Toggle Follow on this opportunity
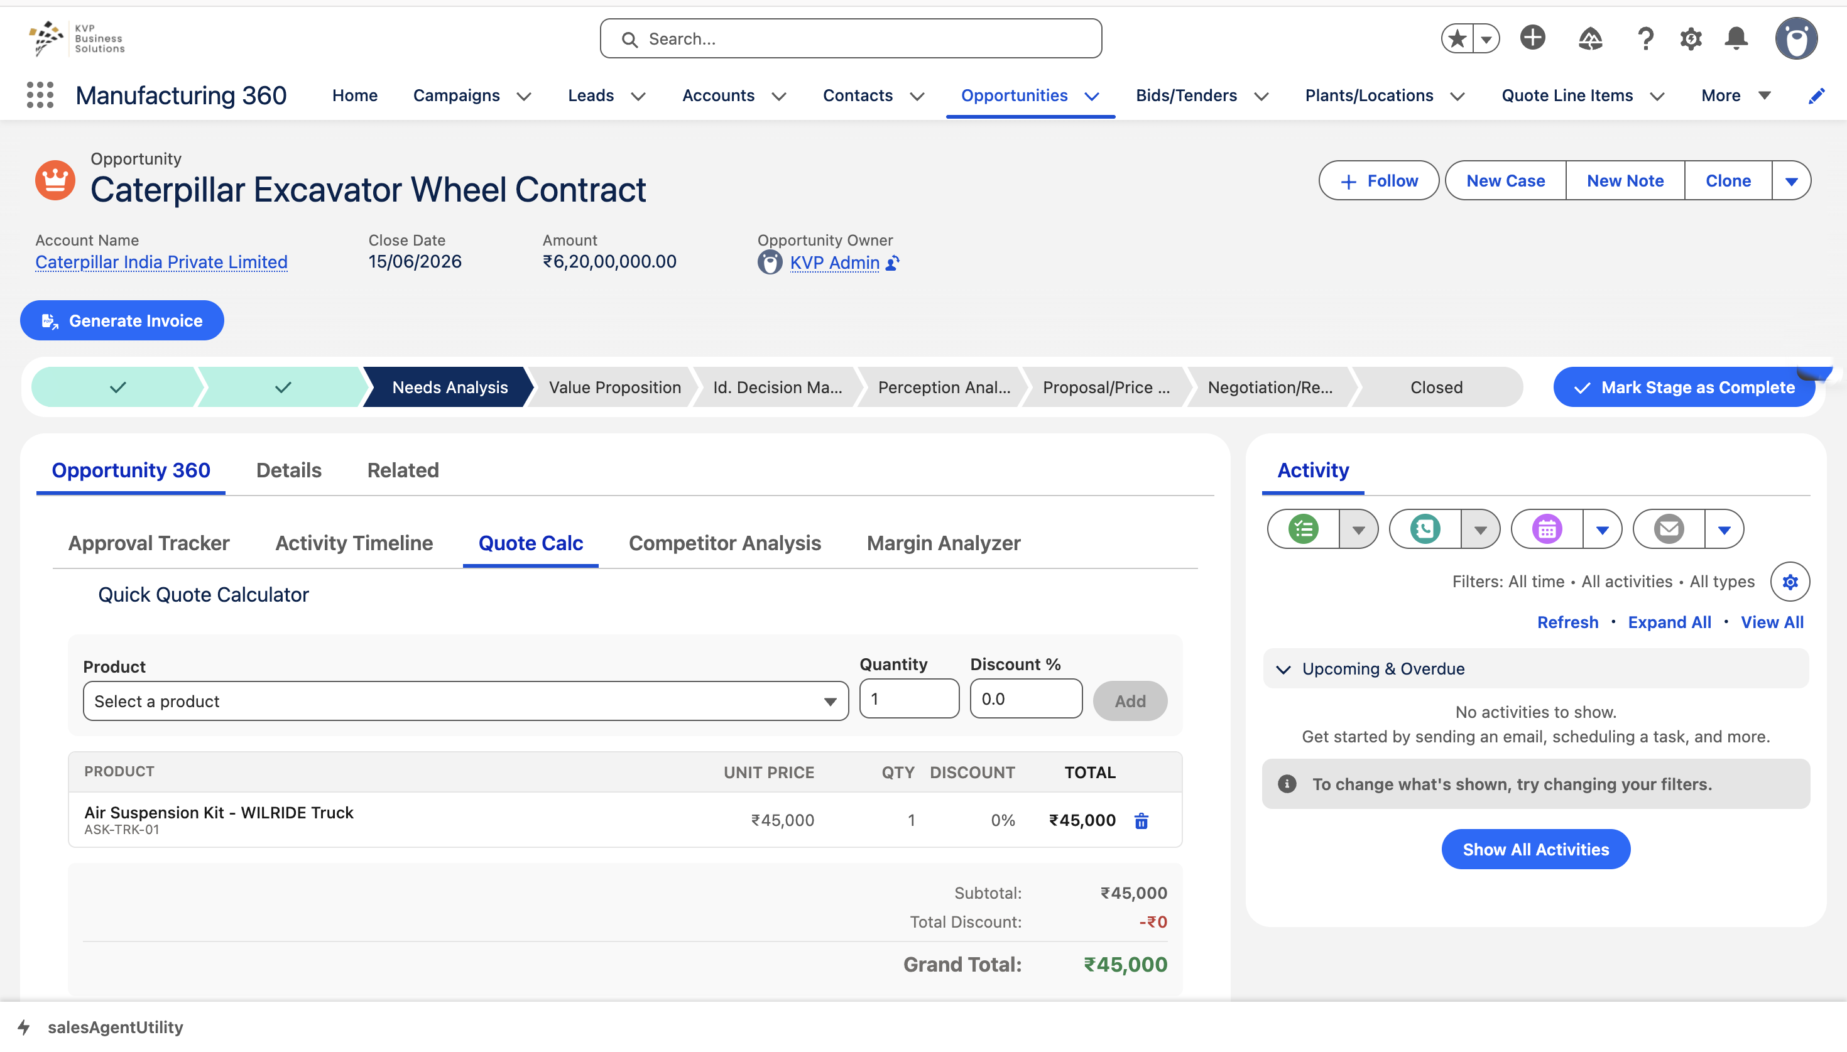 (x=1379, y=181)
